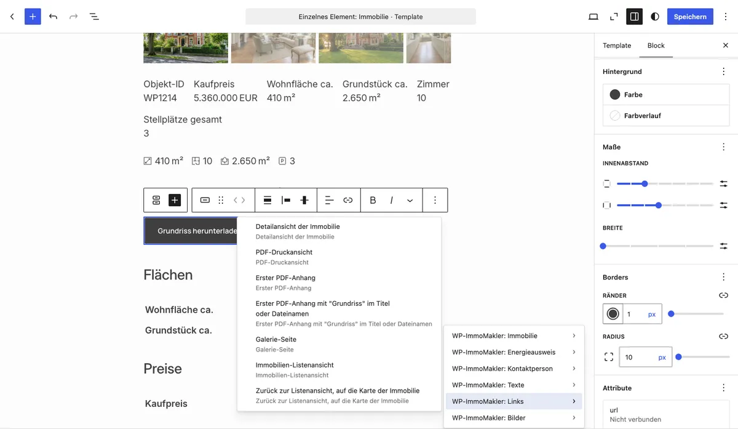Select the parent Buttons block icon
Screen dimensions: 738x429
[156, 200]
